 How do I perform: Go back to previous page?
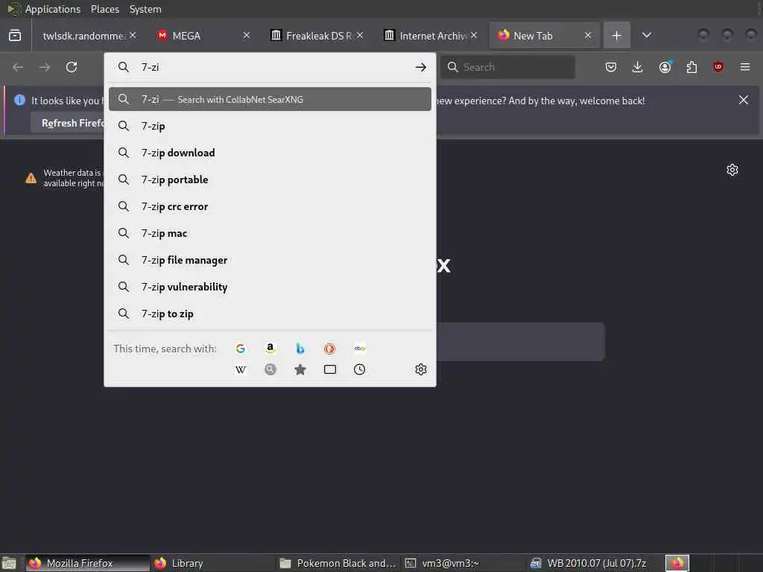coord(18,67)
